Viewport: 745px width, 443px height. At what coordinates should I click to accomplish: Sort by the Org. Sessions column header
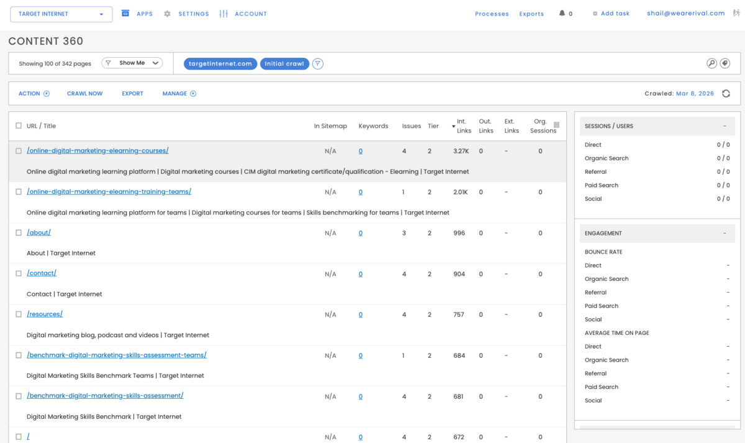click(x=543, y=126)
